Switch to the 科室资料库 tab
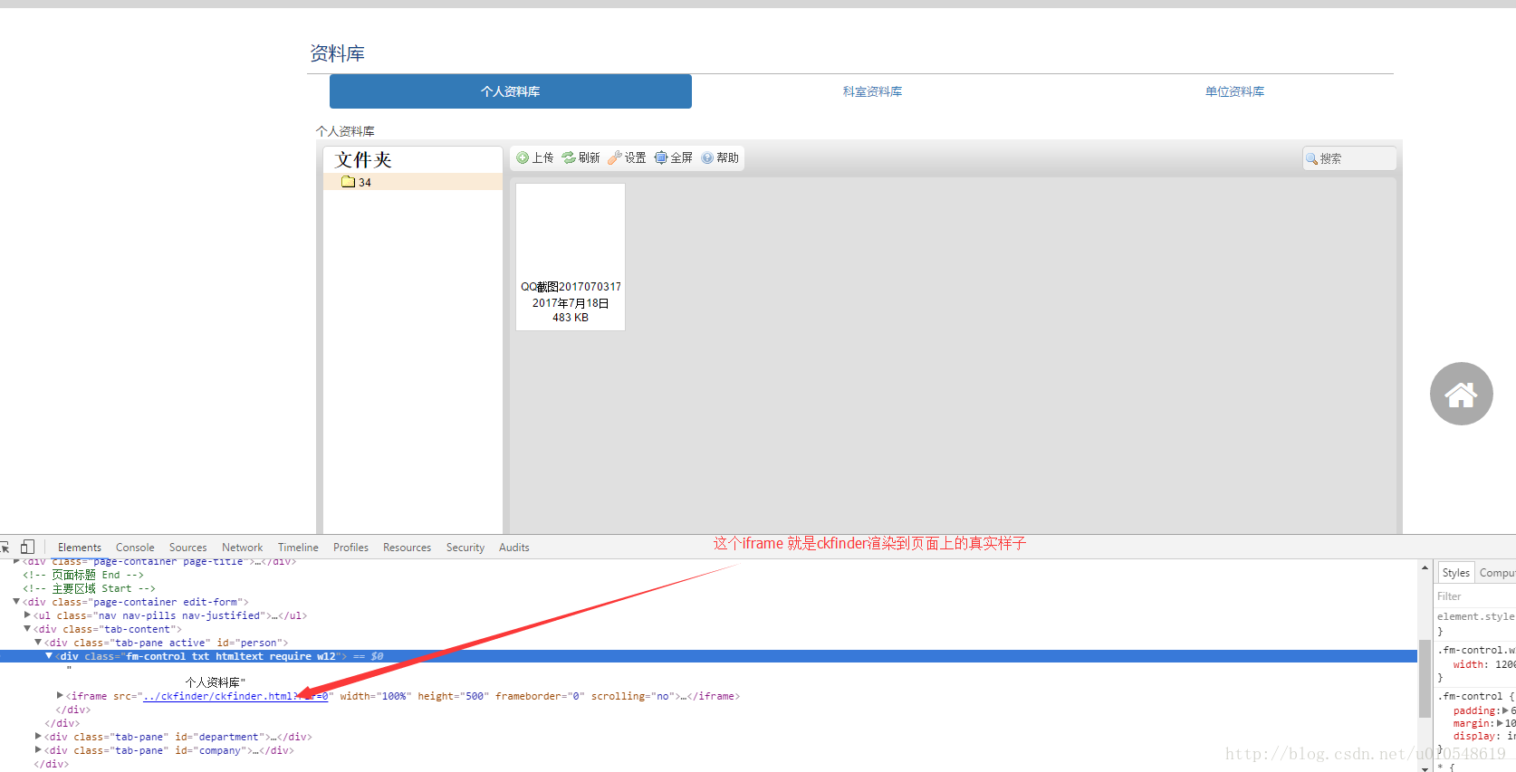The image size is (1516, 772). (x=872, y=91)
